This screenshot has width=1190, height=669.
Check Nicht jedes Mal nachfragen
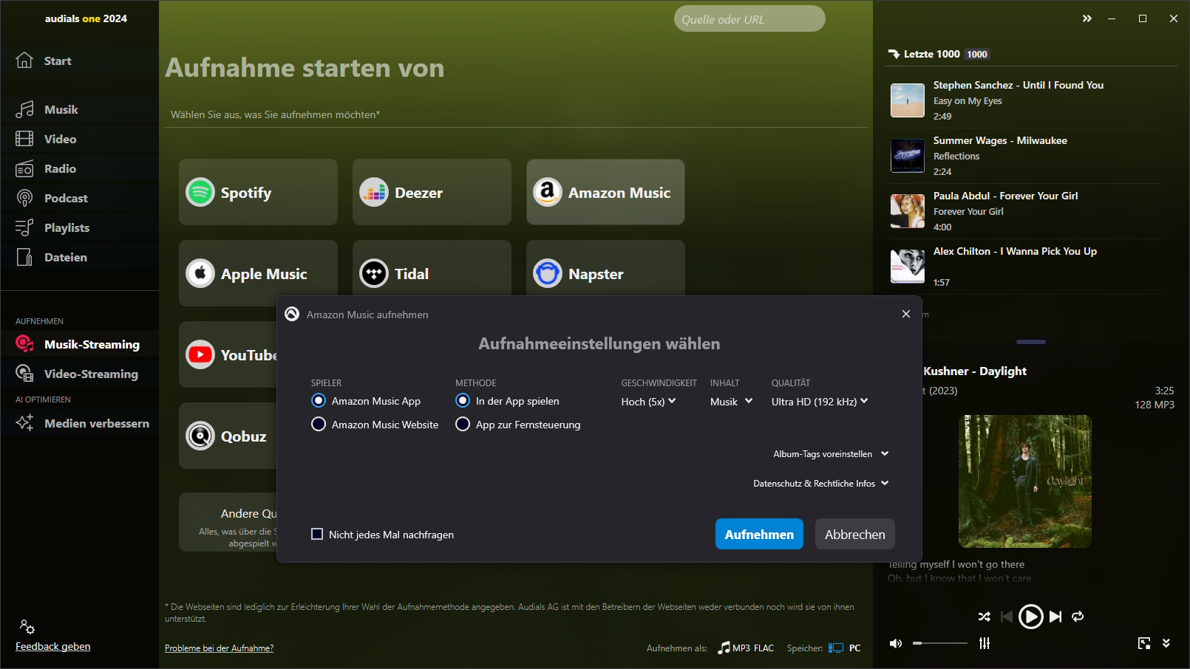click(x=317, y=534)
